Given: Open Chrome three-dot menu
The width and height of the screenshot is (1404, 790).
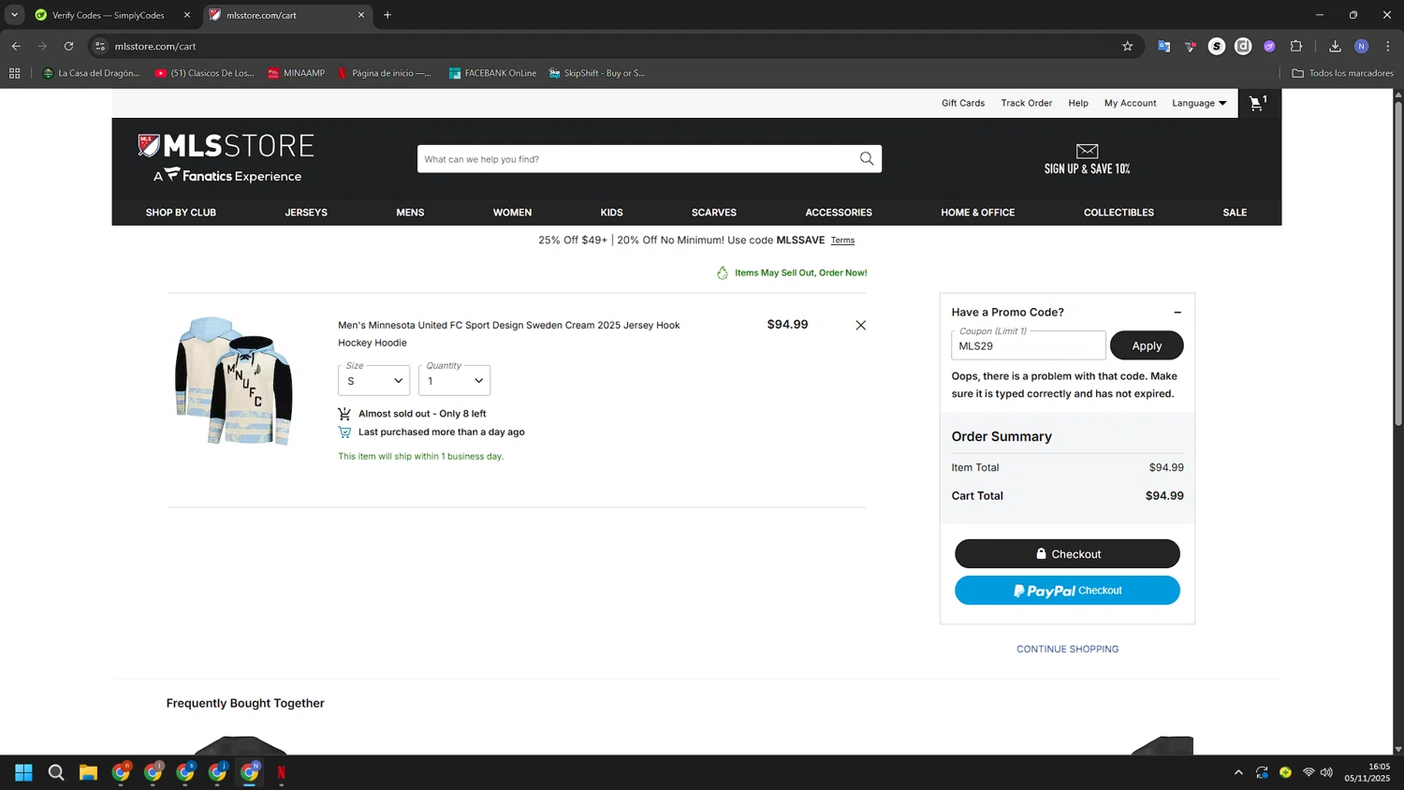Looking at the screenshot, I should pos(1388,46).
